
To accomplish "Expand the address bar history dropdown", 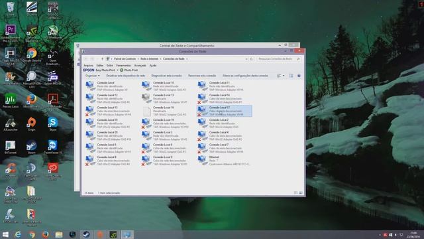I will [246, 59].
